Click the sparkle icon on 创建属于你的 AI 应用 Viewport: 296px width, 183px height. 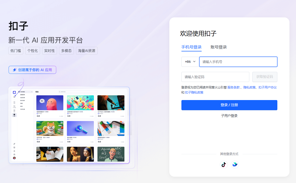point(15,70)
